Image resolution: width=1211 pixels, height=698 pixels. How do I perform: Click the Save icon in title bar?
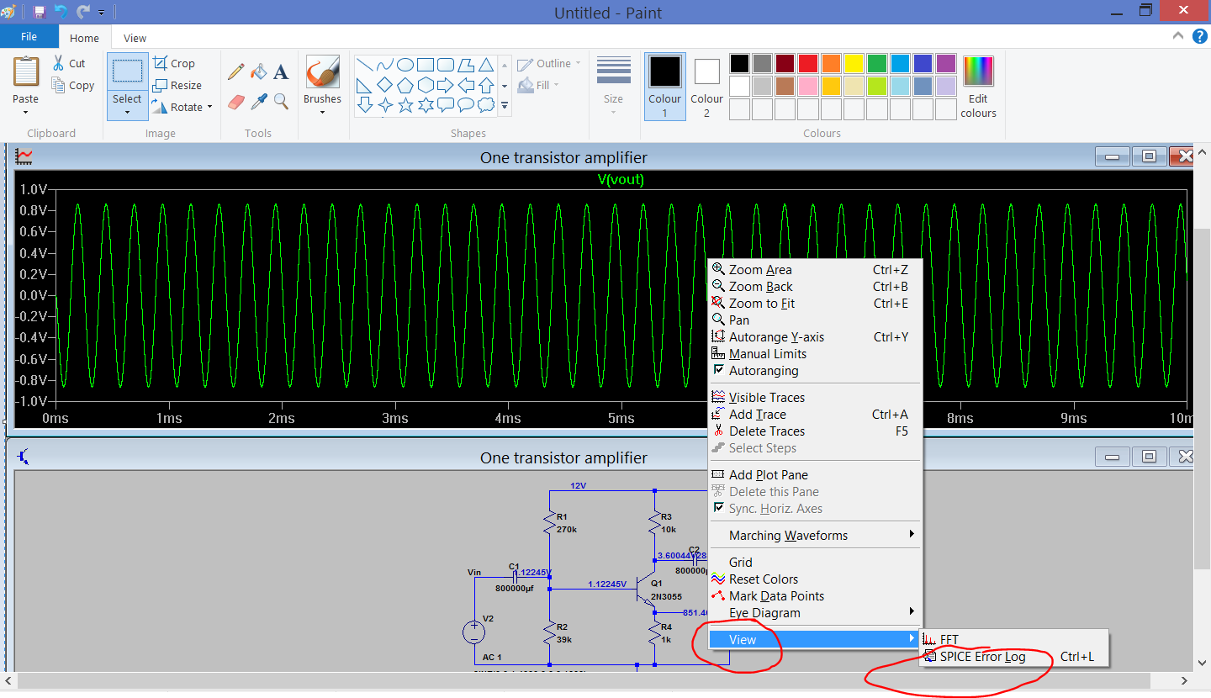click(x=39, y=12)
